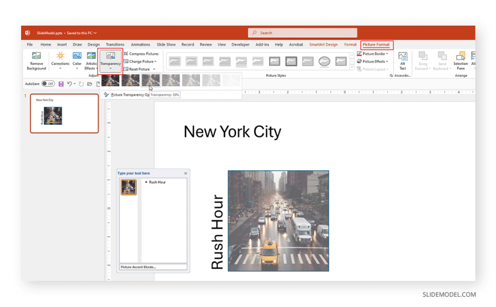Click Picture Transparency Options link
The width and height of the screenshot is (496, 307).
(127, 95)
